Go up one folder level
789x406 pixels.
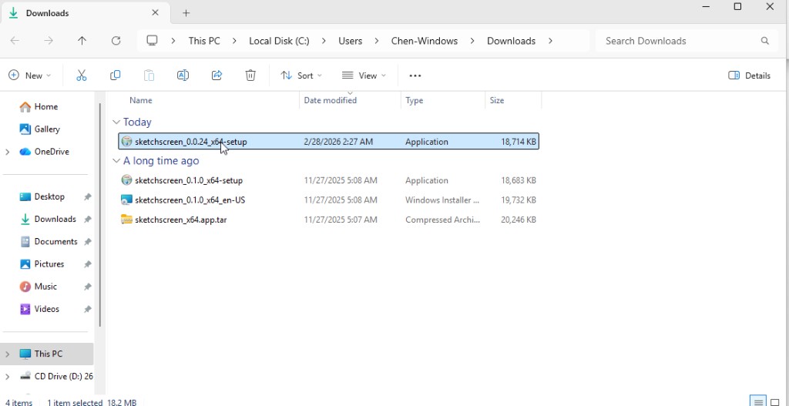(82, 41)
